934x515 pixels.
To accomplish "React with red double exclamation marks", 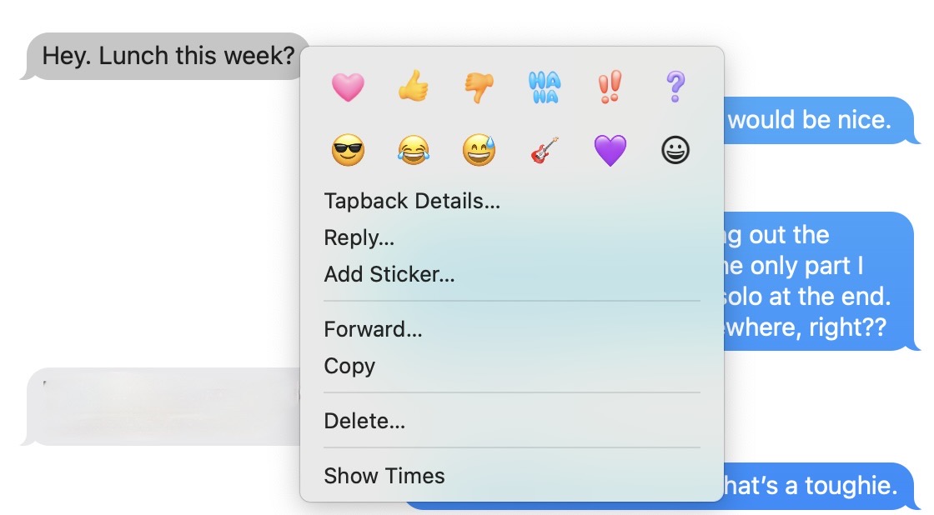I will tap(610, 87).
